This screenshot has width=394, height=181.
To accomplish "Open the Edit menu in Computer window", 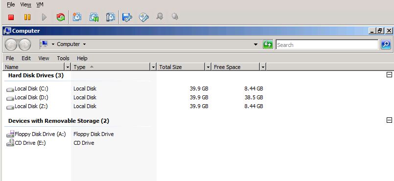I will [x=26, y=58].
